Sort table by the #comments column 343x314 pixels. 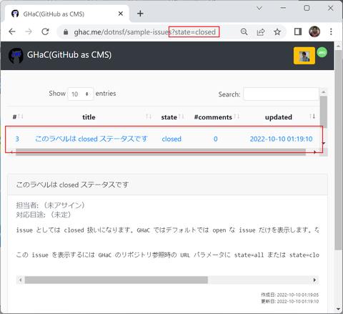click(217, 117)
